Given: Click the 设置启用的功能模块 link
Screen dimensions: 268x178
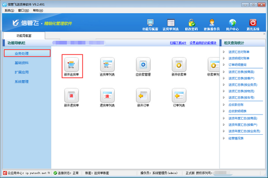Looking at the screenshot, I should click(203, 43).
